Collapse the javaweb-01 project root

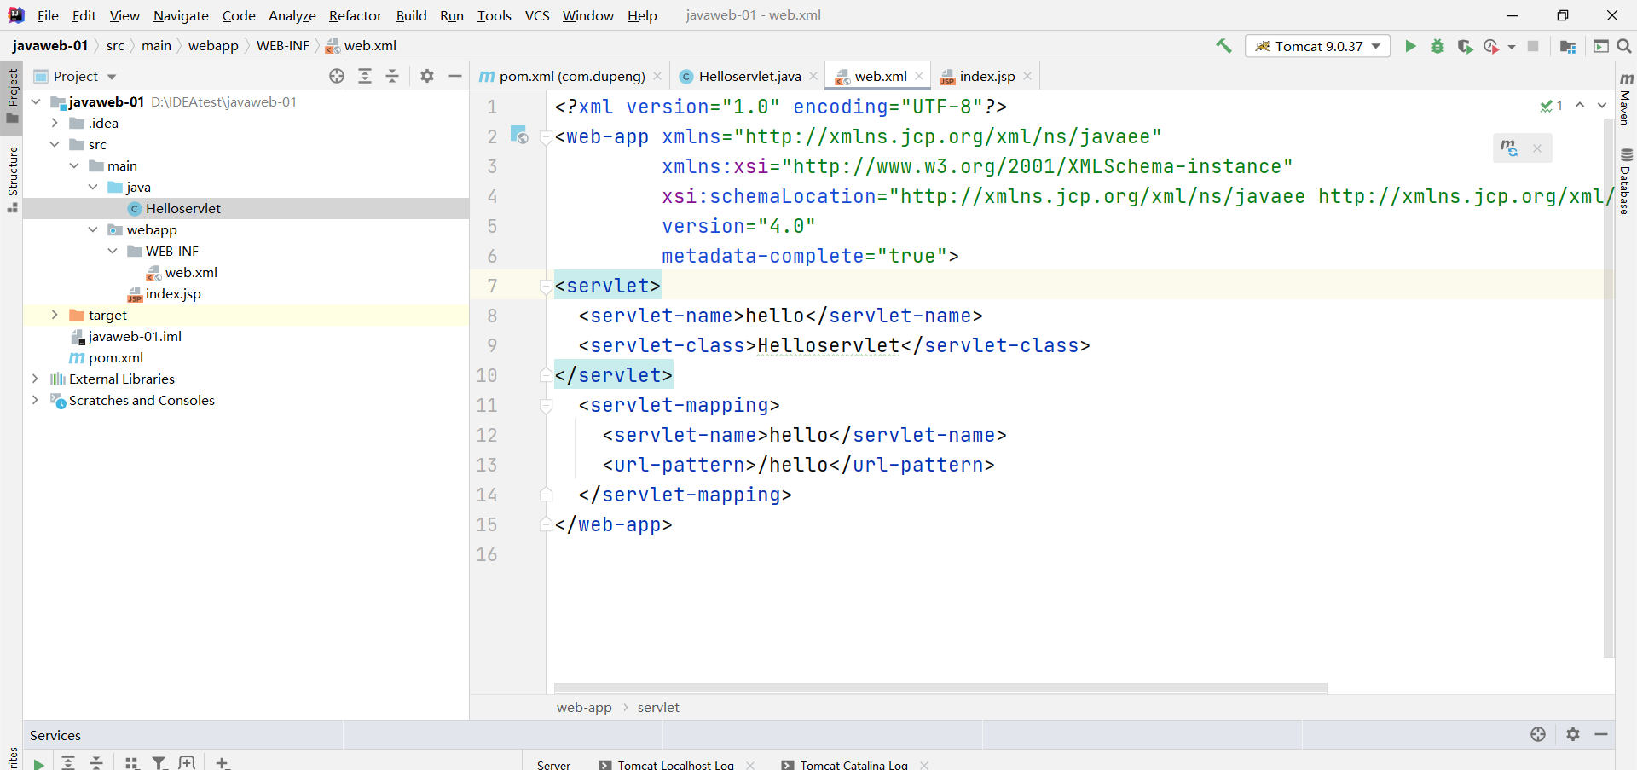point(36,101)
